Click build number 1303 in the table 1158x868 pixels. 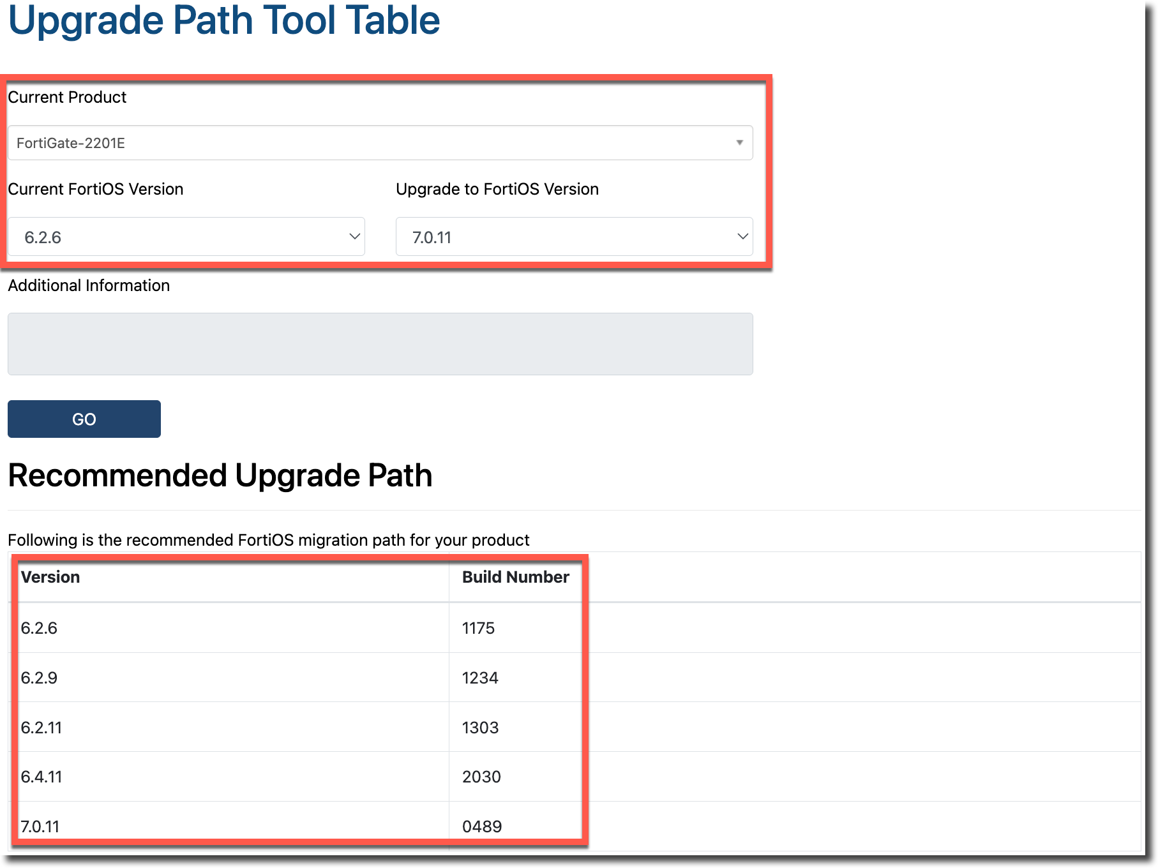coord(480,728)
